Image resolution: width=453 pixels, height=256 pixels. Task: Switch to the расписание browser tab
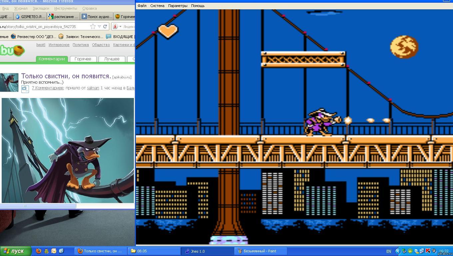pyautogui.click(x=63, y=16)
